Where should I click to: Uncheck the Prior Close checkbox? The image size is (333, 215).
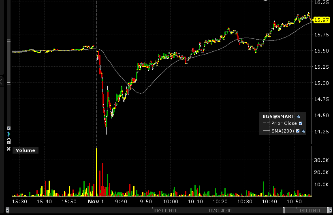click(300, 124)
